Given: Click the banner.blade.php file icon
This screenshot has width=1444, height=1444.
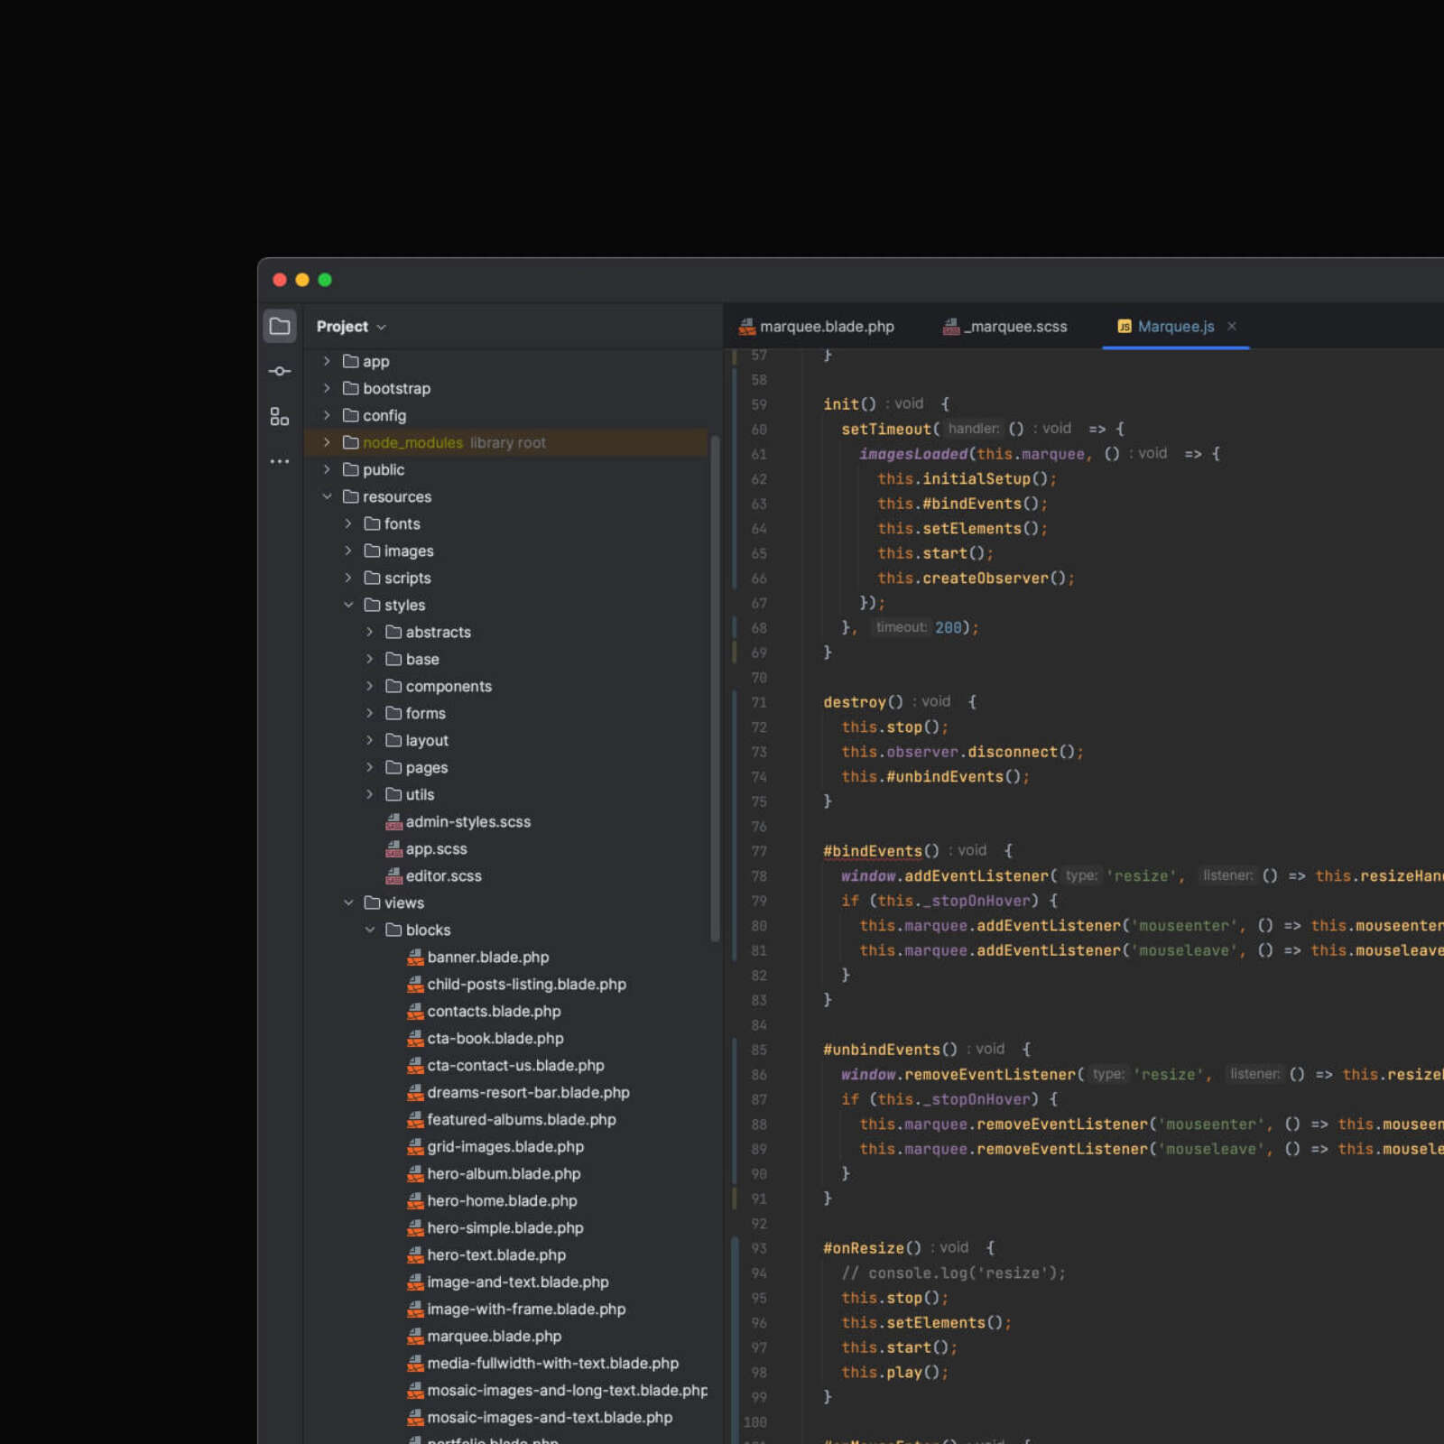Looking at the screenshot, I should tap(415, 957).
